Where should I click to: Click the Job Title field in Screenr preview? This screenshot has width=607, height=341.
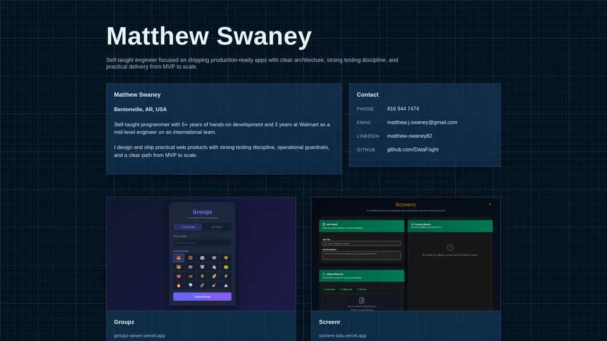click(362, 244)
